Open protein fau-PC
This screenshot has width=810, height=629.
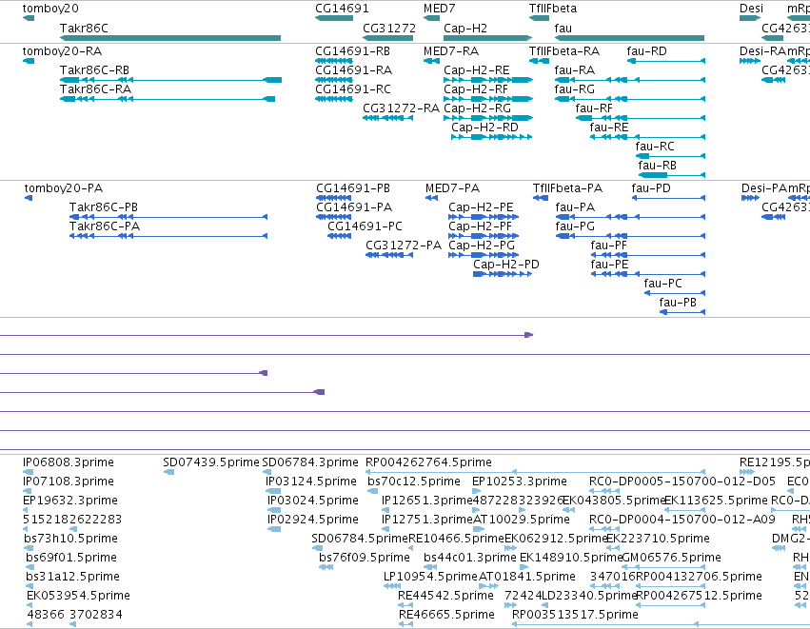(x=662, y=284)
